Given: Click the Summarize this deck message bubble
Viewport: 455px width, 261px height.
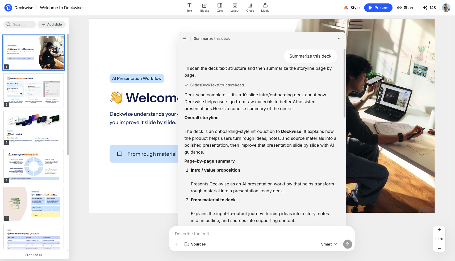Looking at the screenshot, I should [x=310, y=56].
